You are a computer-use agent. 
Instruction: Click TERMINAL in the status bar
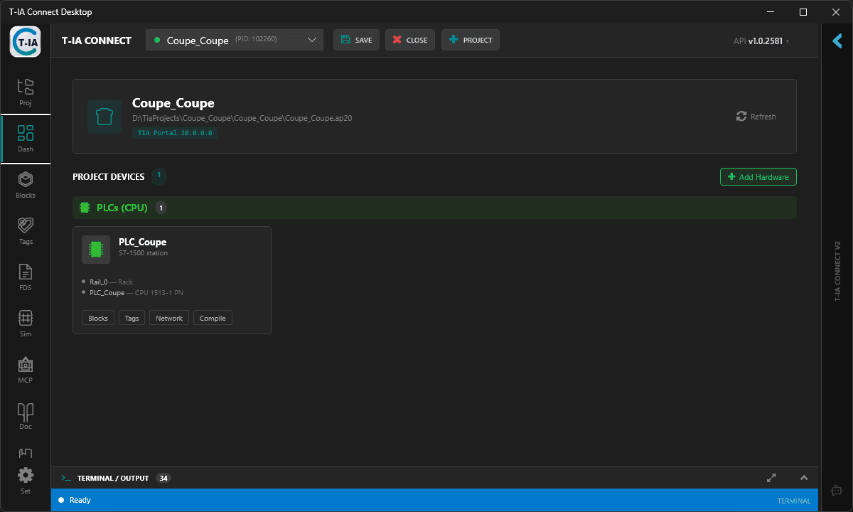click(x=793, y=500)
